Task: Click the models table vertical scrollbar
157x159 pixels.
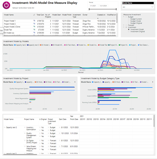Action: 117,18
